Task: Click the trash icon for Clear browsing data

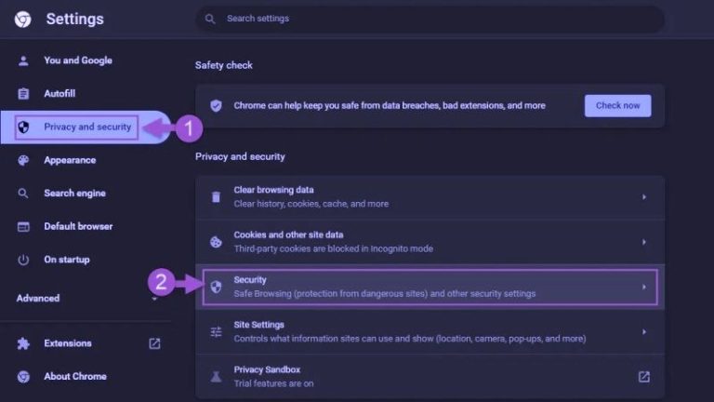Action: tap(216, 196)
